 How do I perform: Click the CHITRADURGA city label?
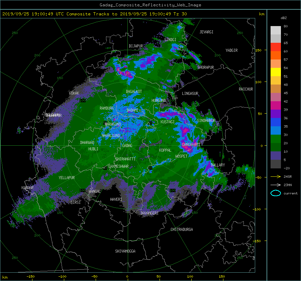pyautogui.click(x=182, y=230)
